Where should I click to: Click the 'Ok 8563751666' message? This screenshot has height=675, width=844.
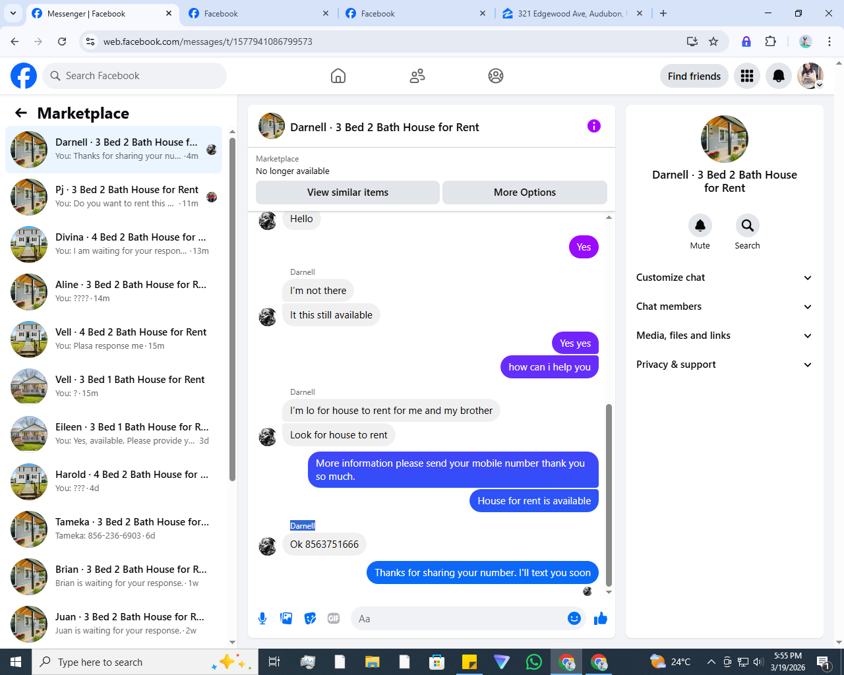tap(324, 544)
